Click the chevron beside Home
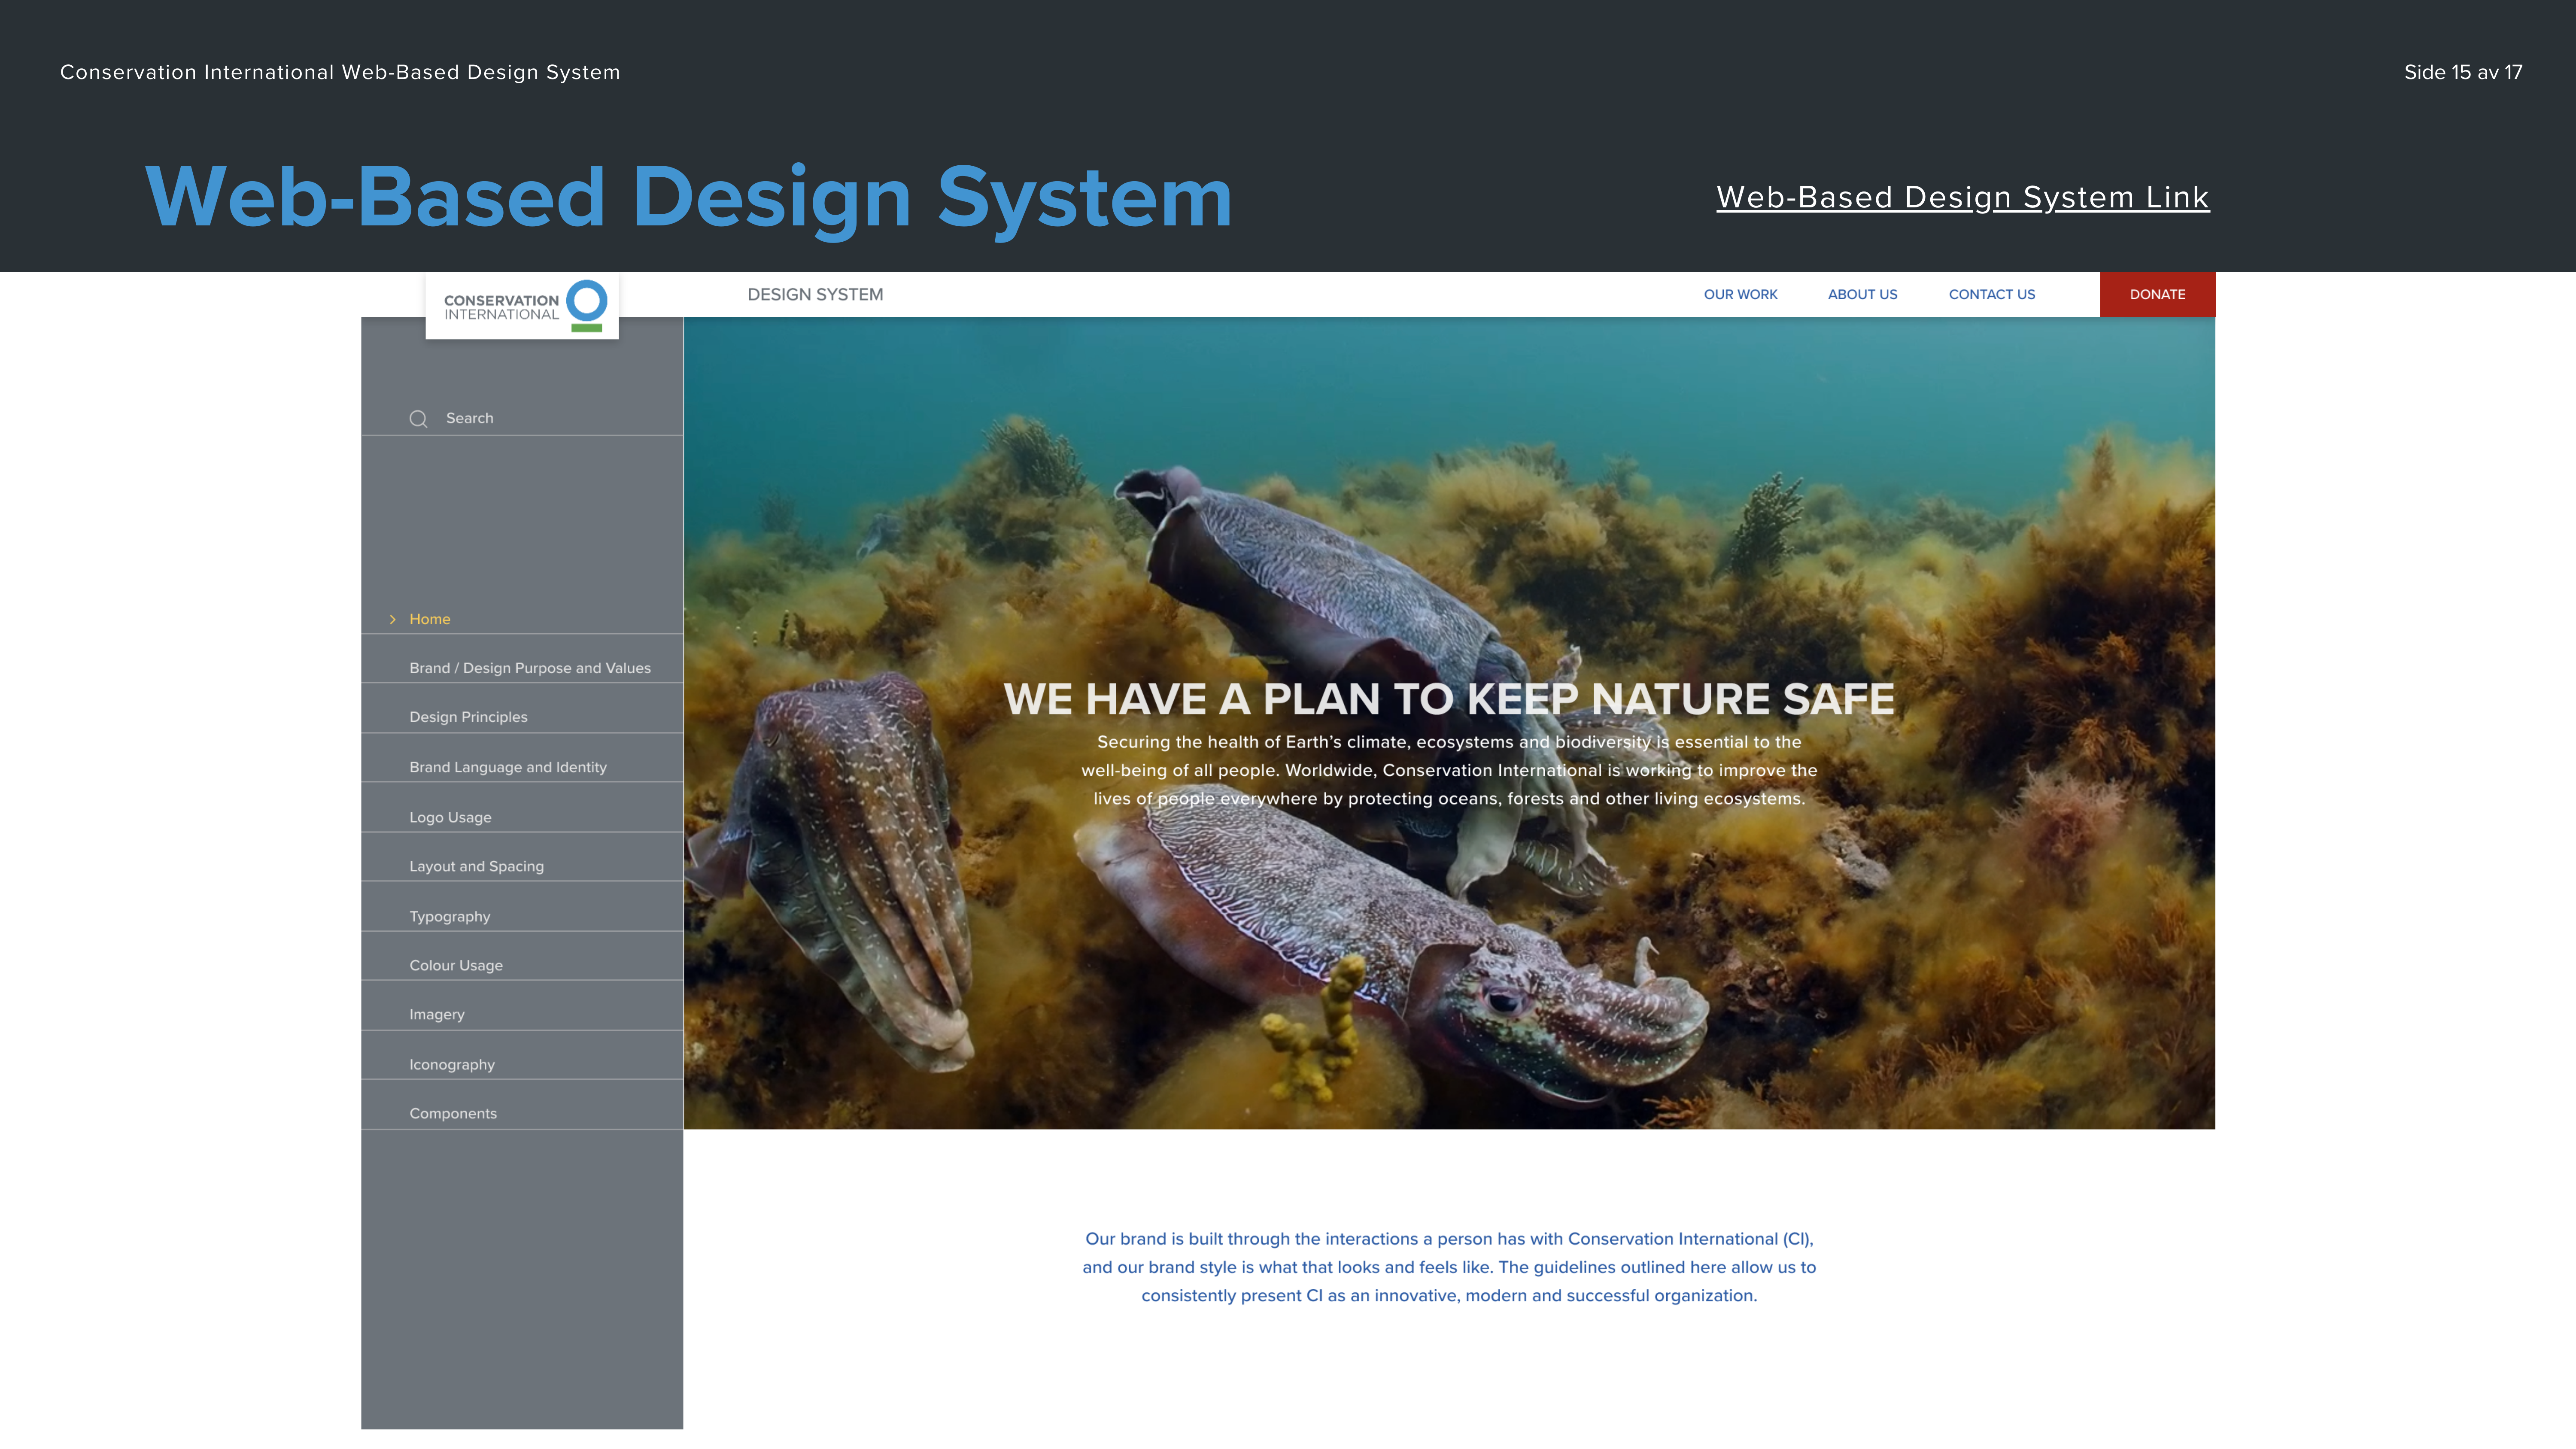 click(x=392, y=620)
